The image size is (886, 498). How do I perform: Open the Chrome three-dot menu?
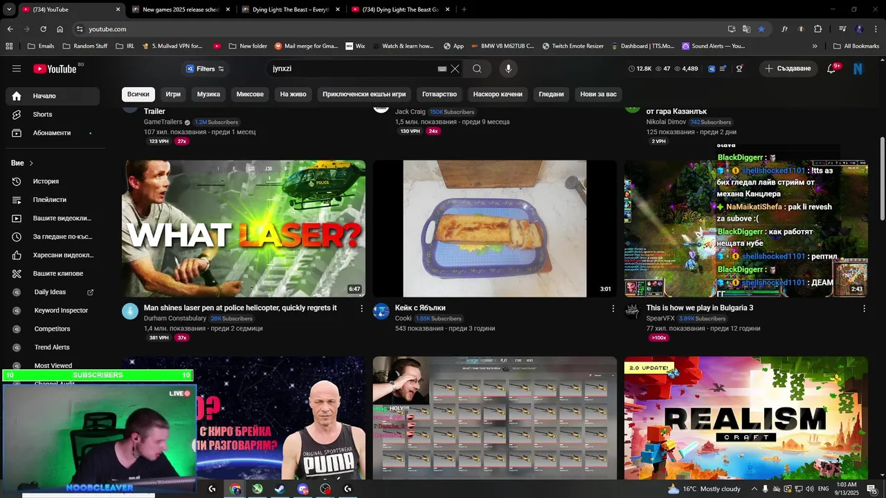(875, 29)
